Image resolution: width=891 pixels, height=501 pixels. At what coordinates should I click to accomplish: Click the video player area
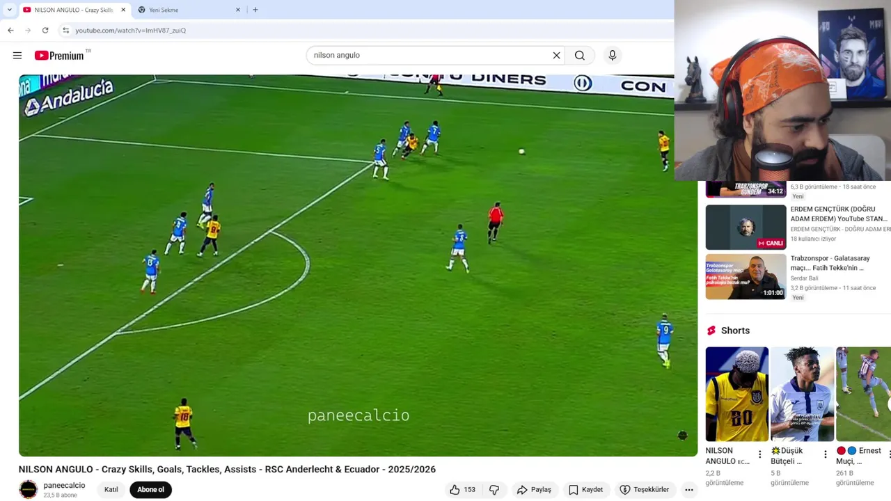pos(358,265)
